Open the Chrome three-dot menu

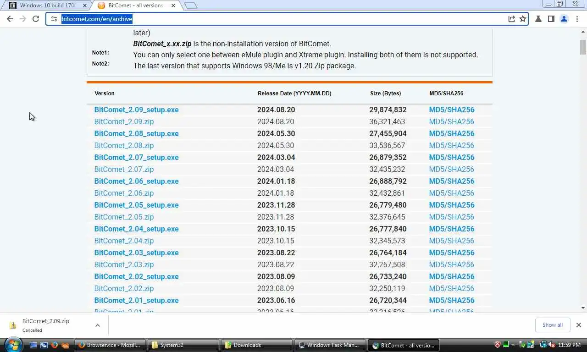pos(576,19)
